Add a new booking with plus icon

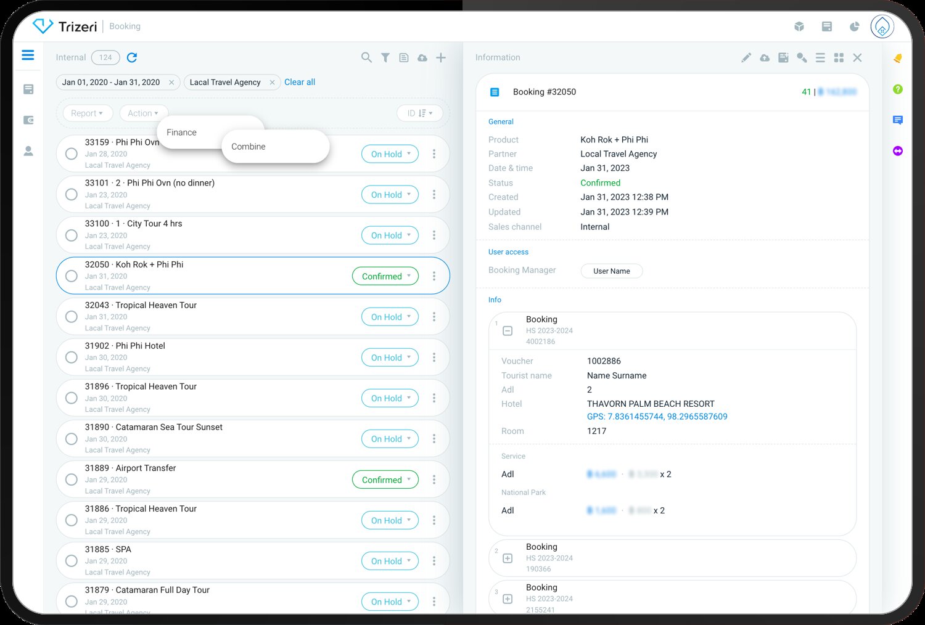(441, 57)
